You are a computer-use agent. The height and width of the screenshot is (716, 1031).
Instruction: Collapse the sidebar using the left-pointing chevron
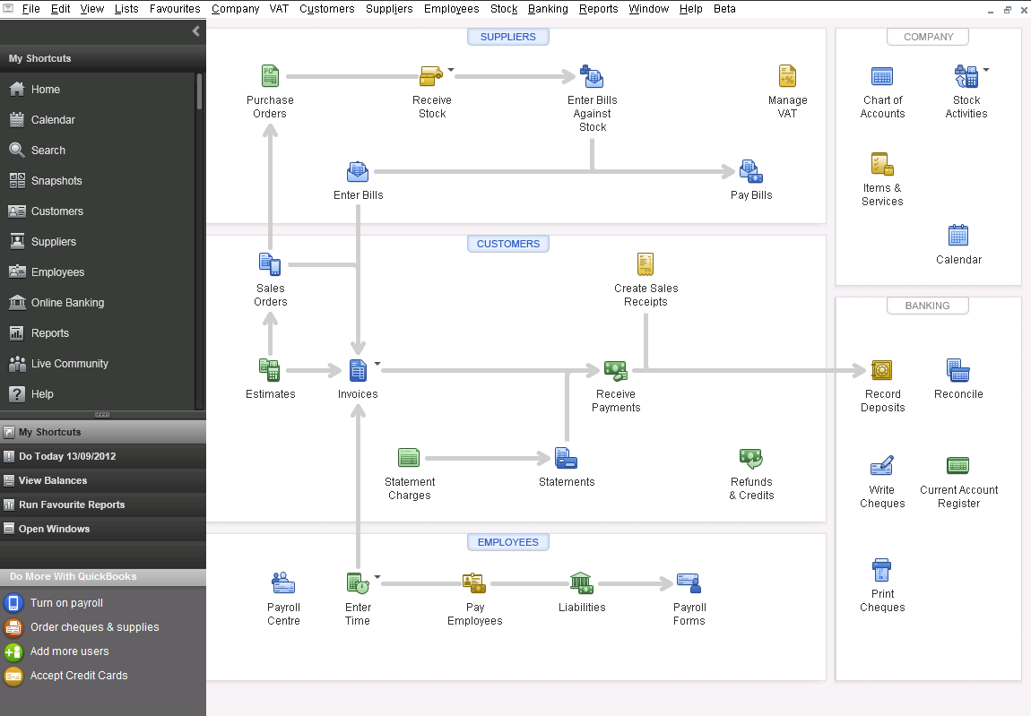point(195,31)
